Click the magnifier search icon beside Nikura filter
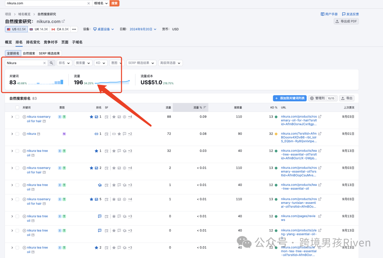 tap(51, 63)
